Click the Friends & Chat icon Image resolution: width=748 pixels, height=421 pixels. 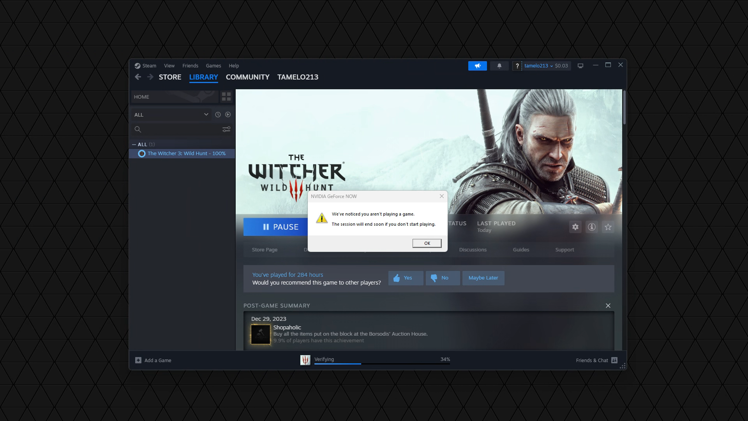(614, 360)
